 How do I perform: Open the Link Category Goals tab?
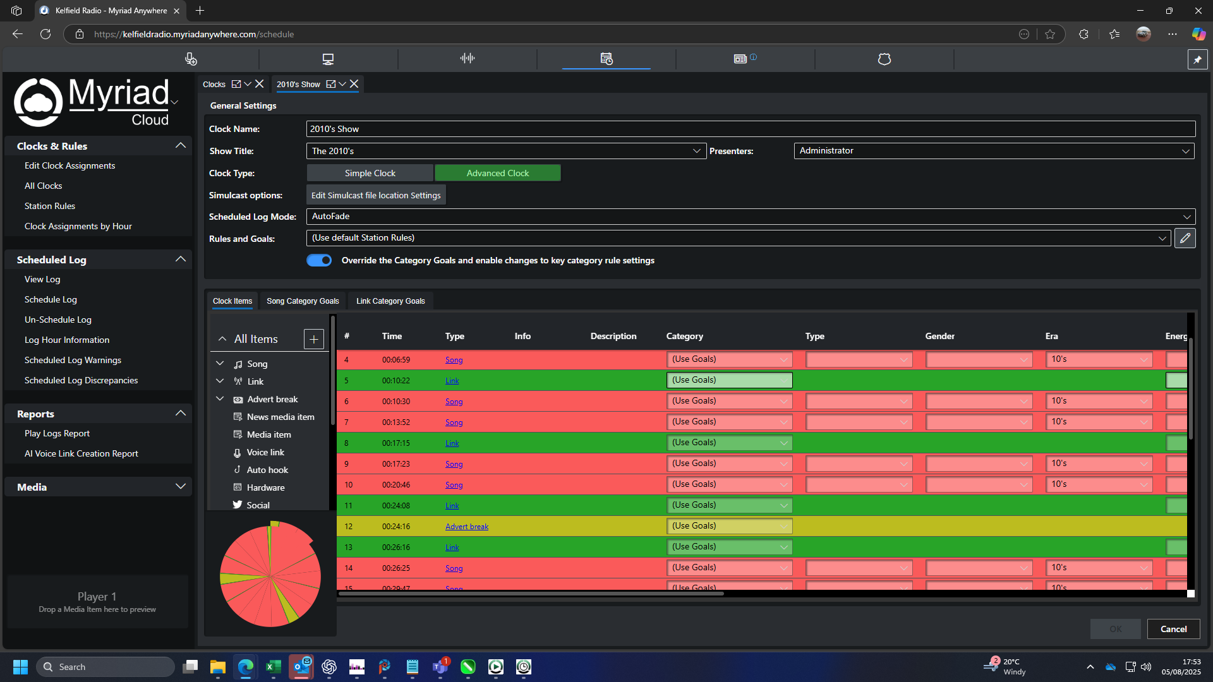[x=390, y=301]
